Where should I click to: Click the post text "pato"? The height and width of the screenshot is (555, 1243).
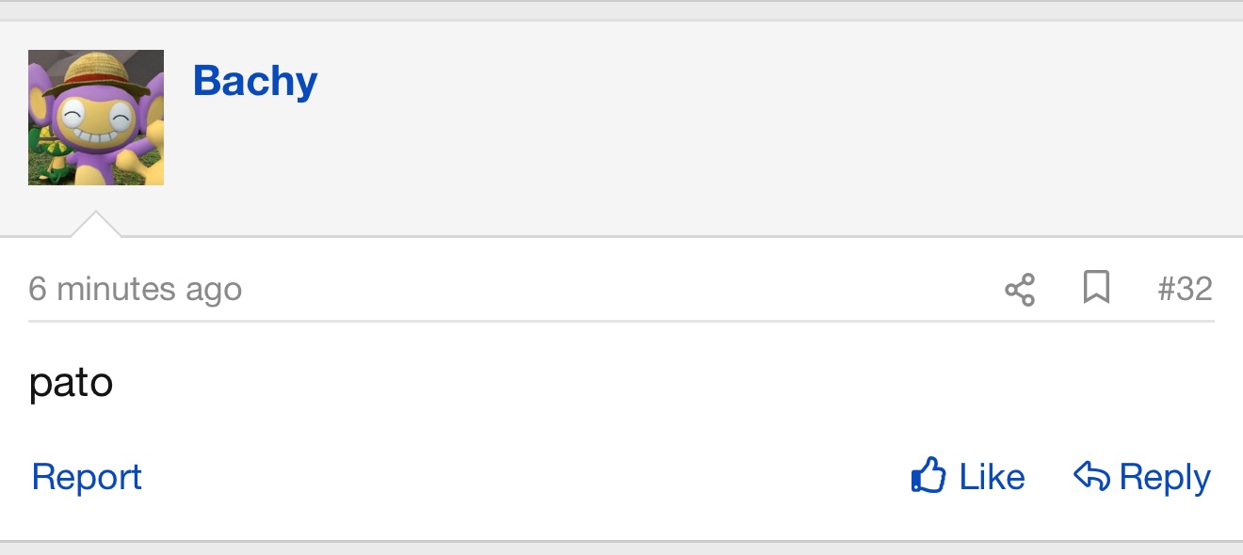point(72,383)
